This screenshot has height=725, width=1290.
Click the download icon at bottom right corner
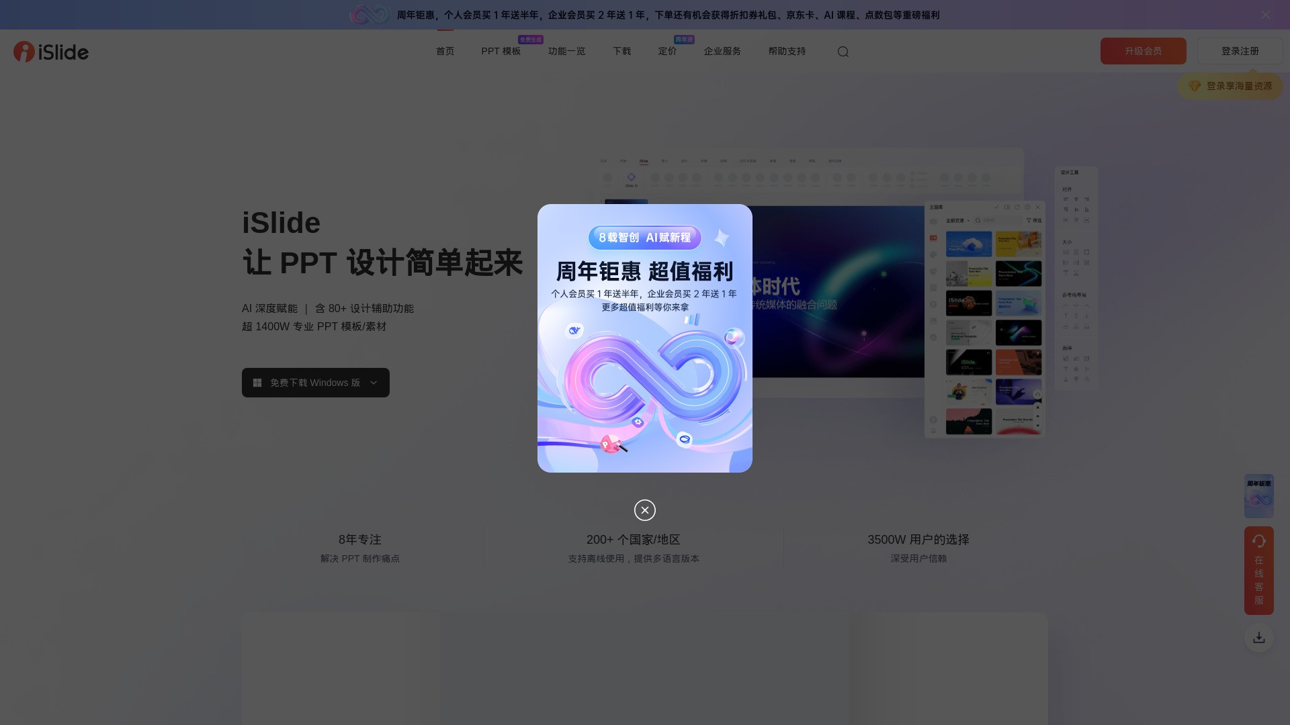click(1258, 638)
